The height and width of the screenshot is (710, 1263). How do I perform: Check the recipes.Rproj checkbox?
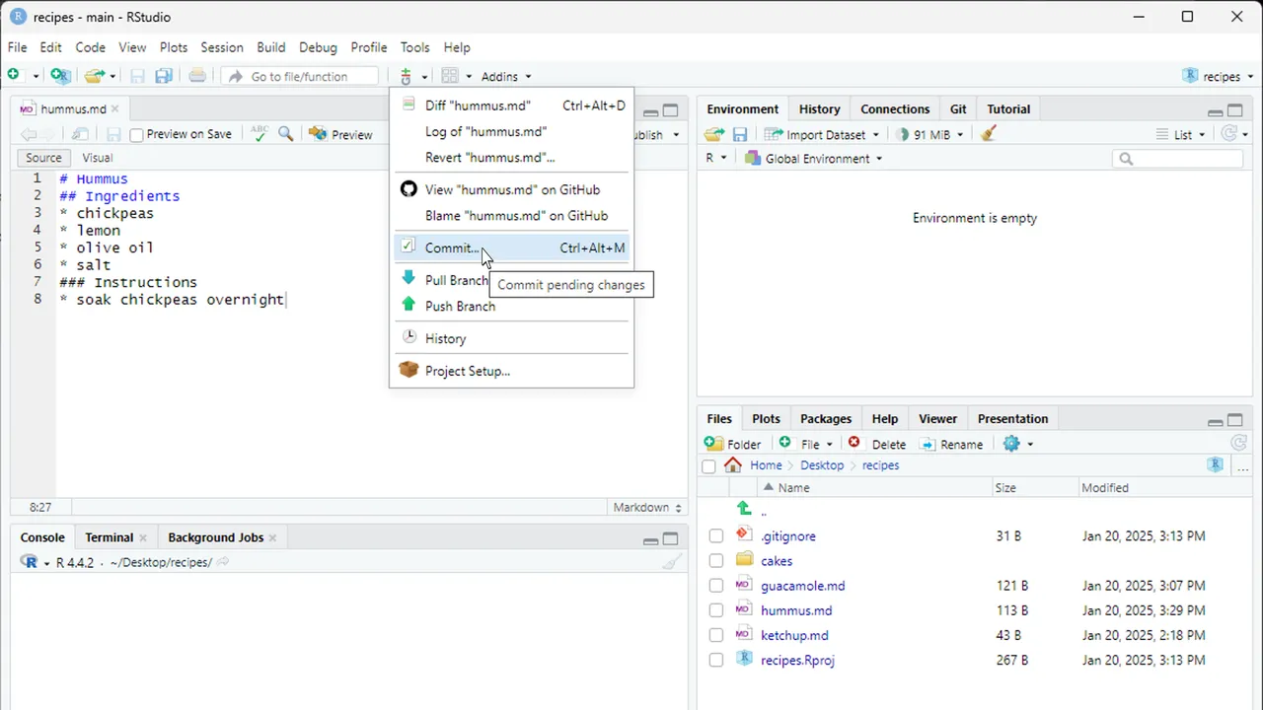(x=716, y=661)
